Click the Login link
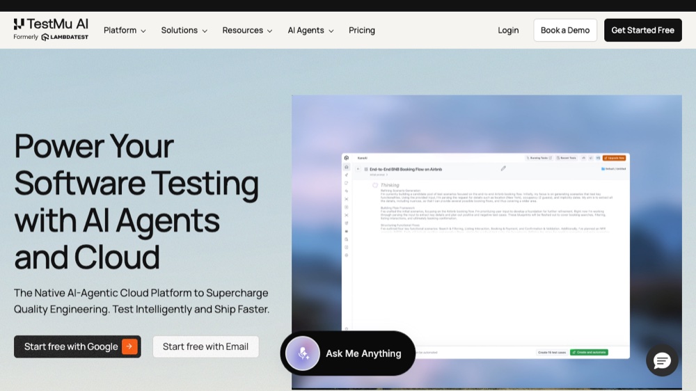Viewport: 696px width, 391px height. pyautogui.click(x=508, y=30)
